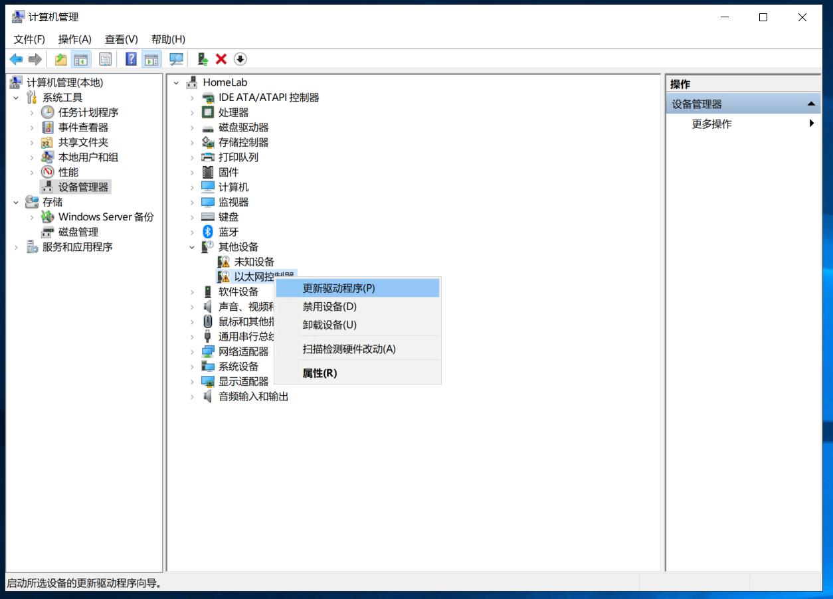Click the 共享文件夹 icon
This screenshot has width=833, height=599.
48,142
